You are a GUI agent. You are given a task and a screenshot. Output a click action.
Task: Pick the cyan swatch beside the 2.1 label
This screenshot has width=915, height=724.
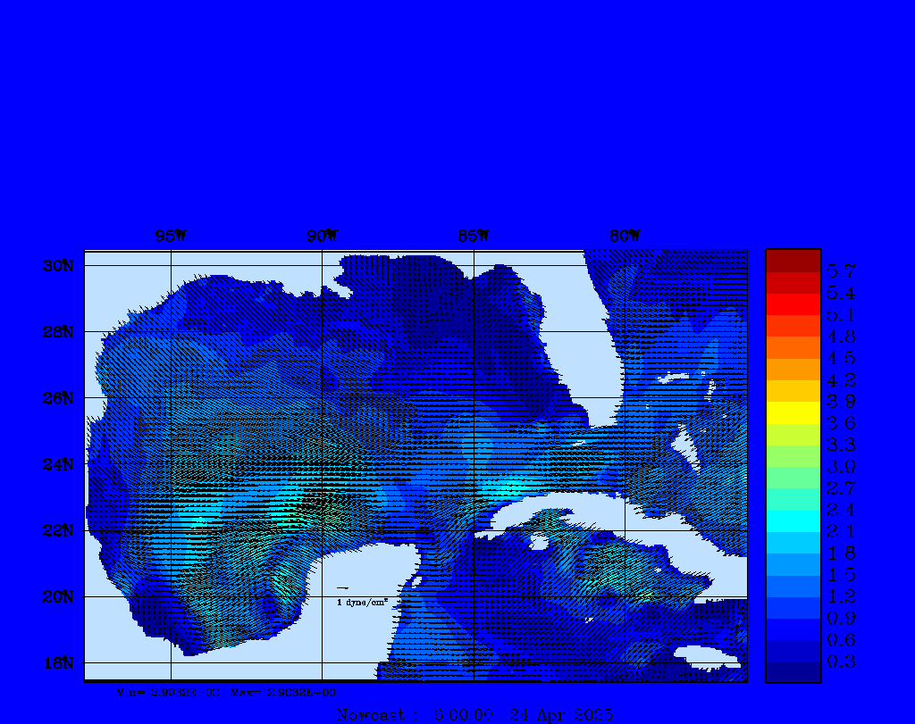point(793,521)
